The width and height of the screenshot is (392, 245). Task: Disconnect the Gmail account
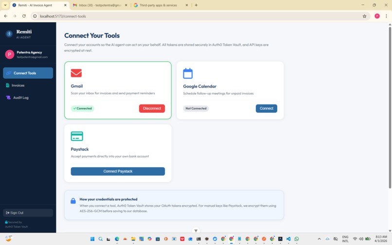(x=152, y=108)
